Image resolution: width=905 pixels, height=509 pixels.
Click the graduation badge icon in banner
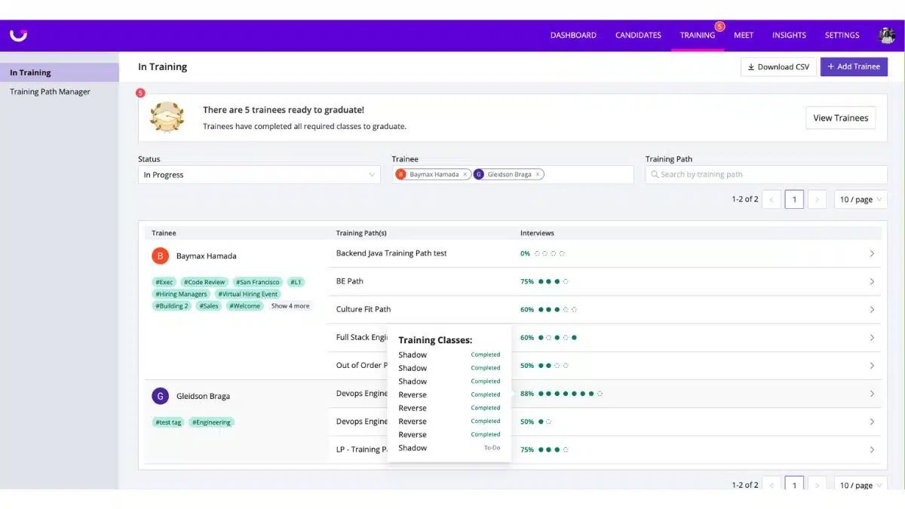pyautogui.click(x=167, y=117)
